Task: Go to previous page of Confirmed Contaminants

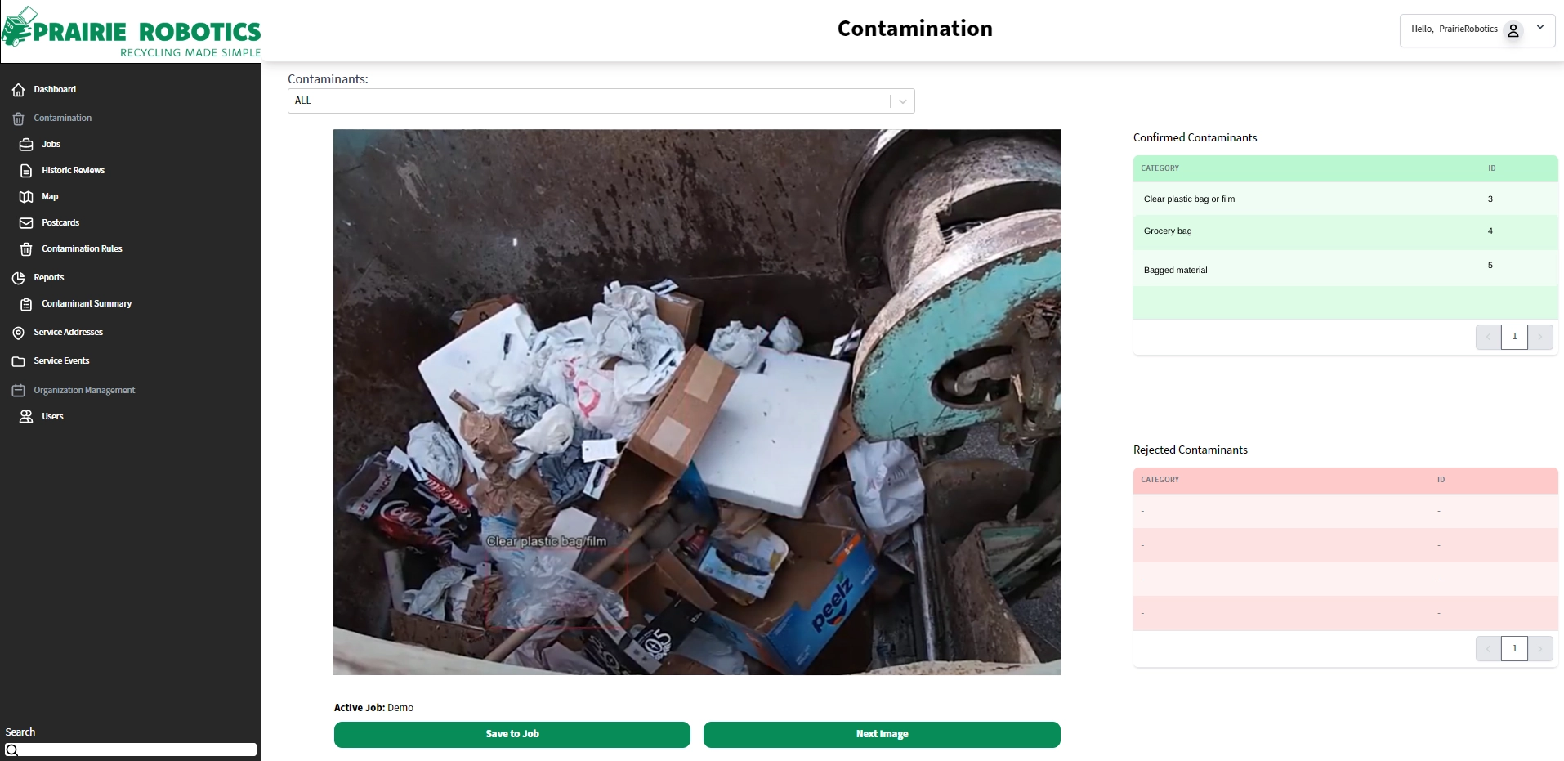Action: (1488, 337)
